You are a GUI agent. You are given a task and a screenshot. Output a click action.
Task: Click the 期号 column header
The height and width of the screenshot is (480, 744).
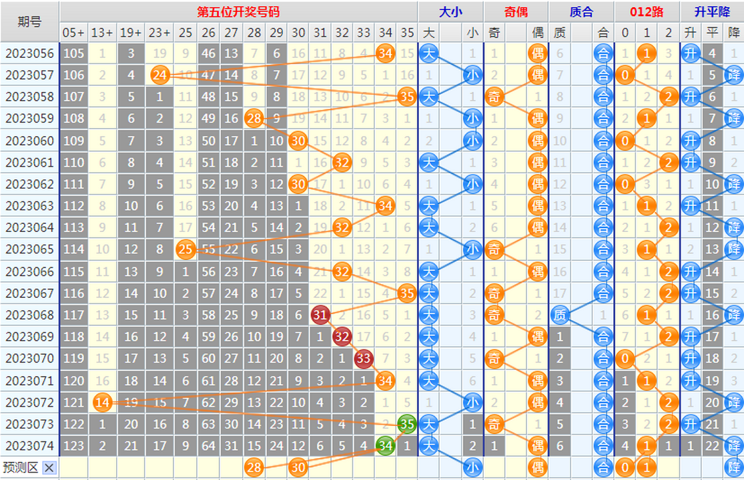[x=29, y=22]
